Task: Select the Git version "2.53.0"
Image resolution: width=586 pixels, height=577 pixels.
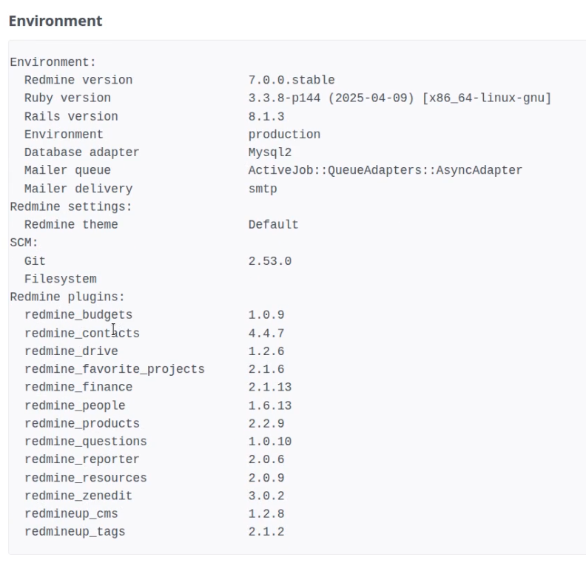Action: [x=270, y=261]
